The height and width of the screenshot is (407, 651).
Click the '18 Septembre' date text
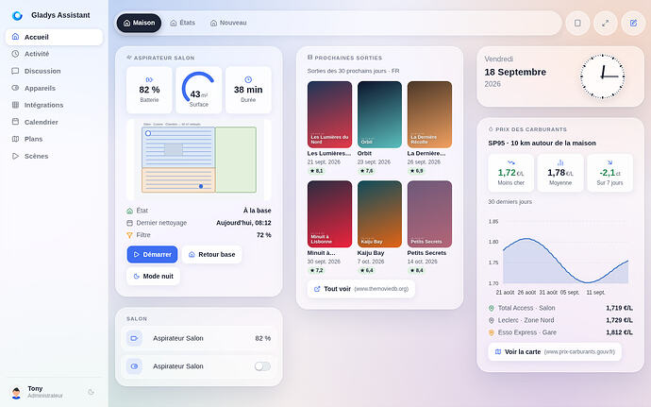(x=515, y=72)
